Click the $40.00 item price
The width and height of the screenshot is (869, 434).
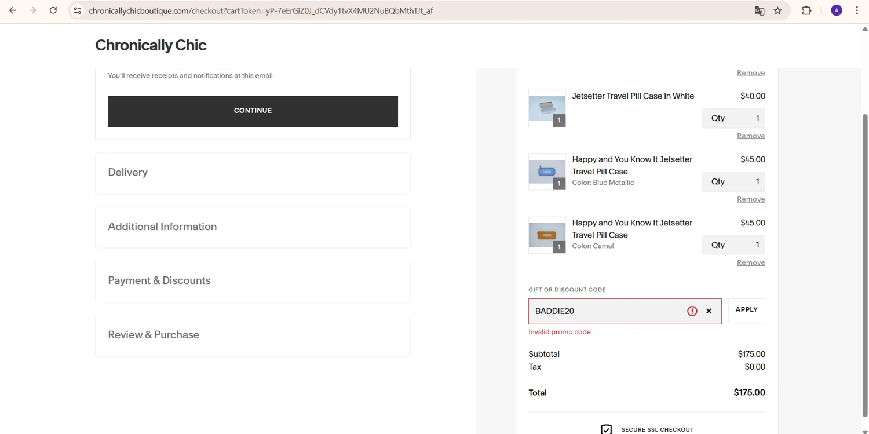tap(753, 96)
